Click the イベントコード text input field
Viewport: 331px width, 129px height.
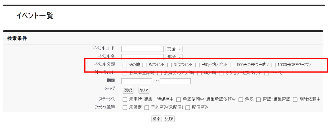pos(142,49)
